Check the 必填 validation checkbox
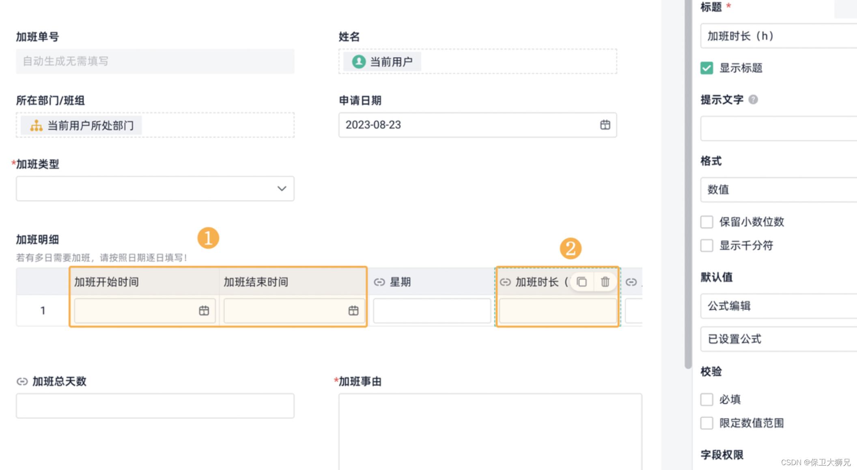This screenshot has height=470, width=857. [706, 399]
